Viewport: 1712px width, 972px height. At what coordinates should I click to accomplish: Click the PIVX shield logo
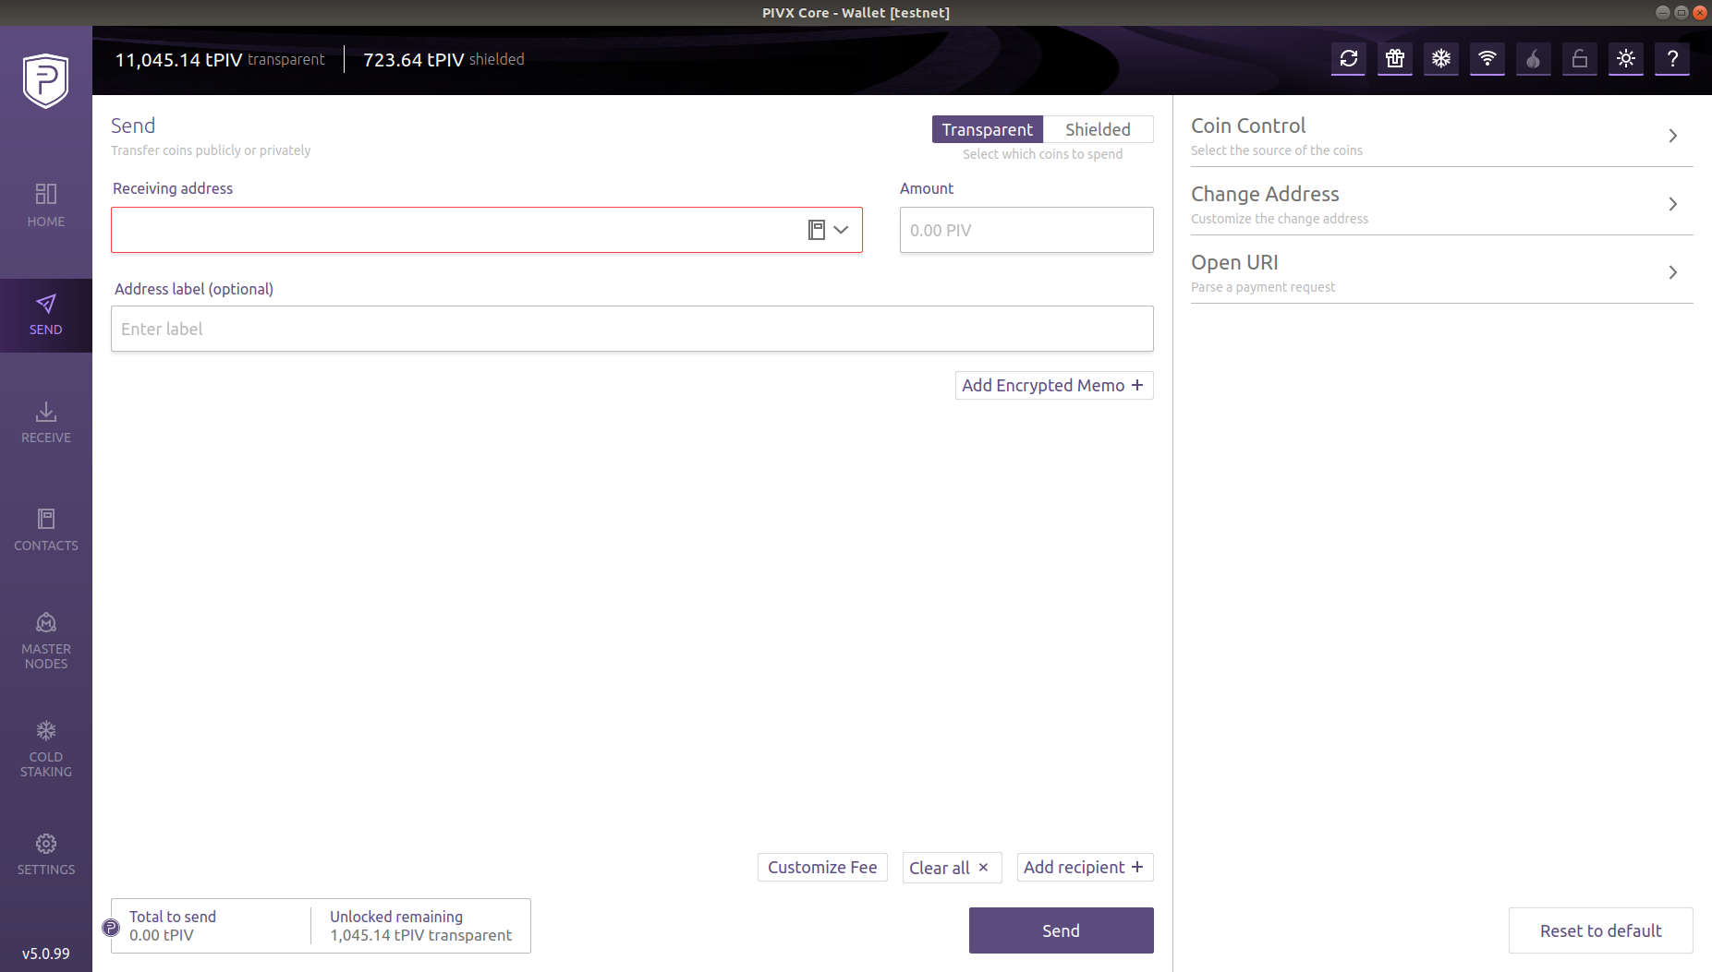(x=45, y=80)
